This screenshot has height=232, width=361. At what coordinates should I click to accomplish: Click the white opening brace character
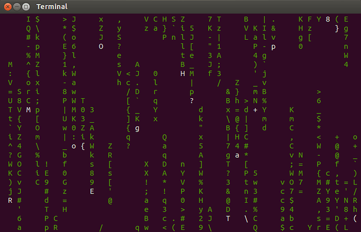point(83,146)
